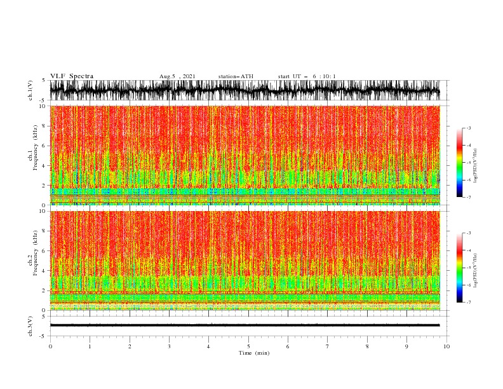Click the ch.1 voltage waveform strip
Image resolution: width=503 pixels, height=389 pixels.
pyautogui.click(x=245, y=90)
